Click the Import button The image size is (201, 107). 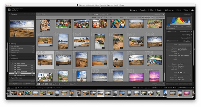click(x=15, y=84)
